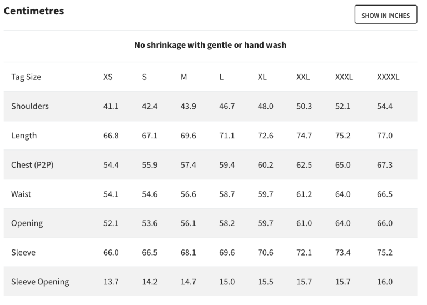This screenshot has width=427, height=305.
Task: Click the no shrinkage notice text
Action: click(x=210, y=45)
